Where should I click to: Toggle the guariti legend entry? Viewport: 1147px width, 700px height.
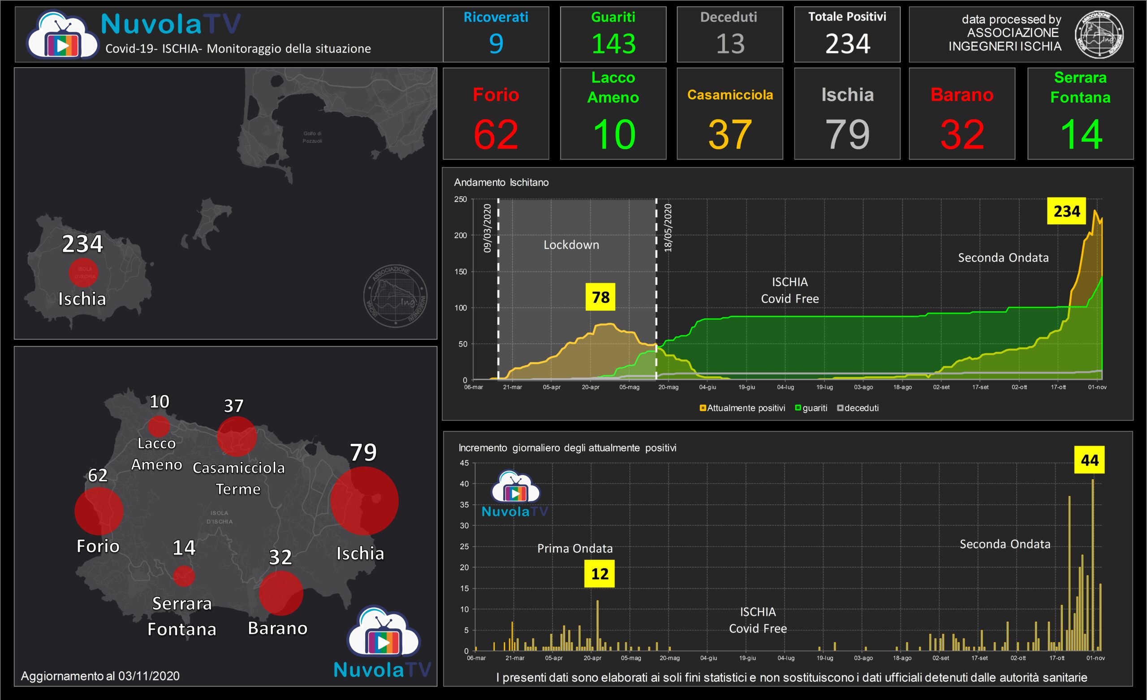point(798,408)
